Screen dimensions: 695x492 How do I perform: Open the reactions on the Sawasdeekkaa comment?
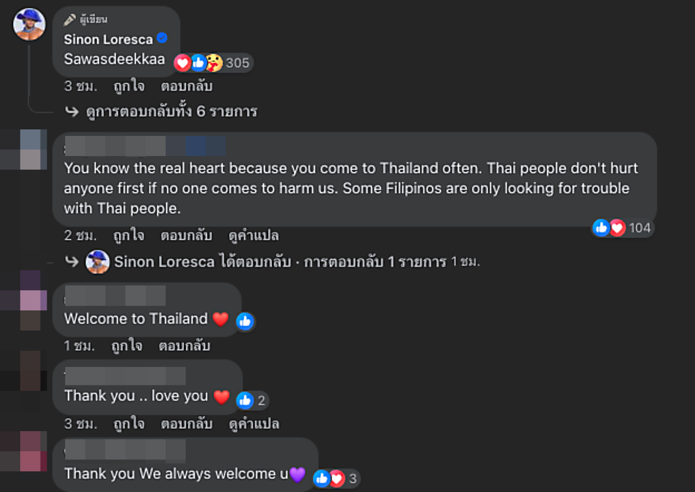213,63
